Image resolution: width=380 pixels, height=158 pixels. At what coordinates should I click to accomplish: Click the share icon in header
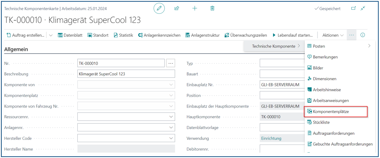[x=177, y=8]
